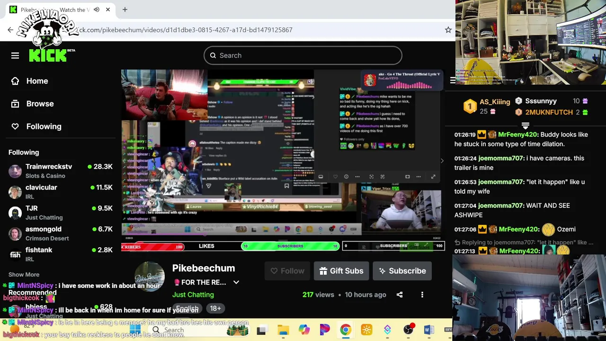Open Trainwreckstv channel from Following list

pos(61,171)
